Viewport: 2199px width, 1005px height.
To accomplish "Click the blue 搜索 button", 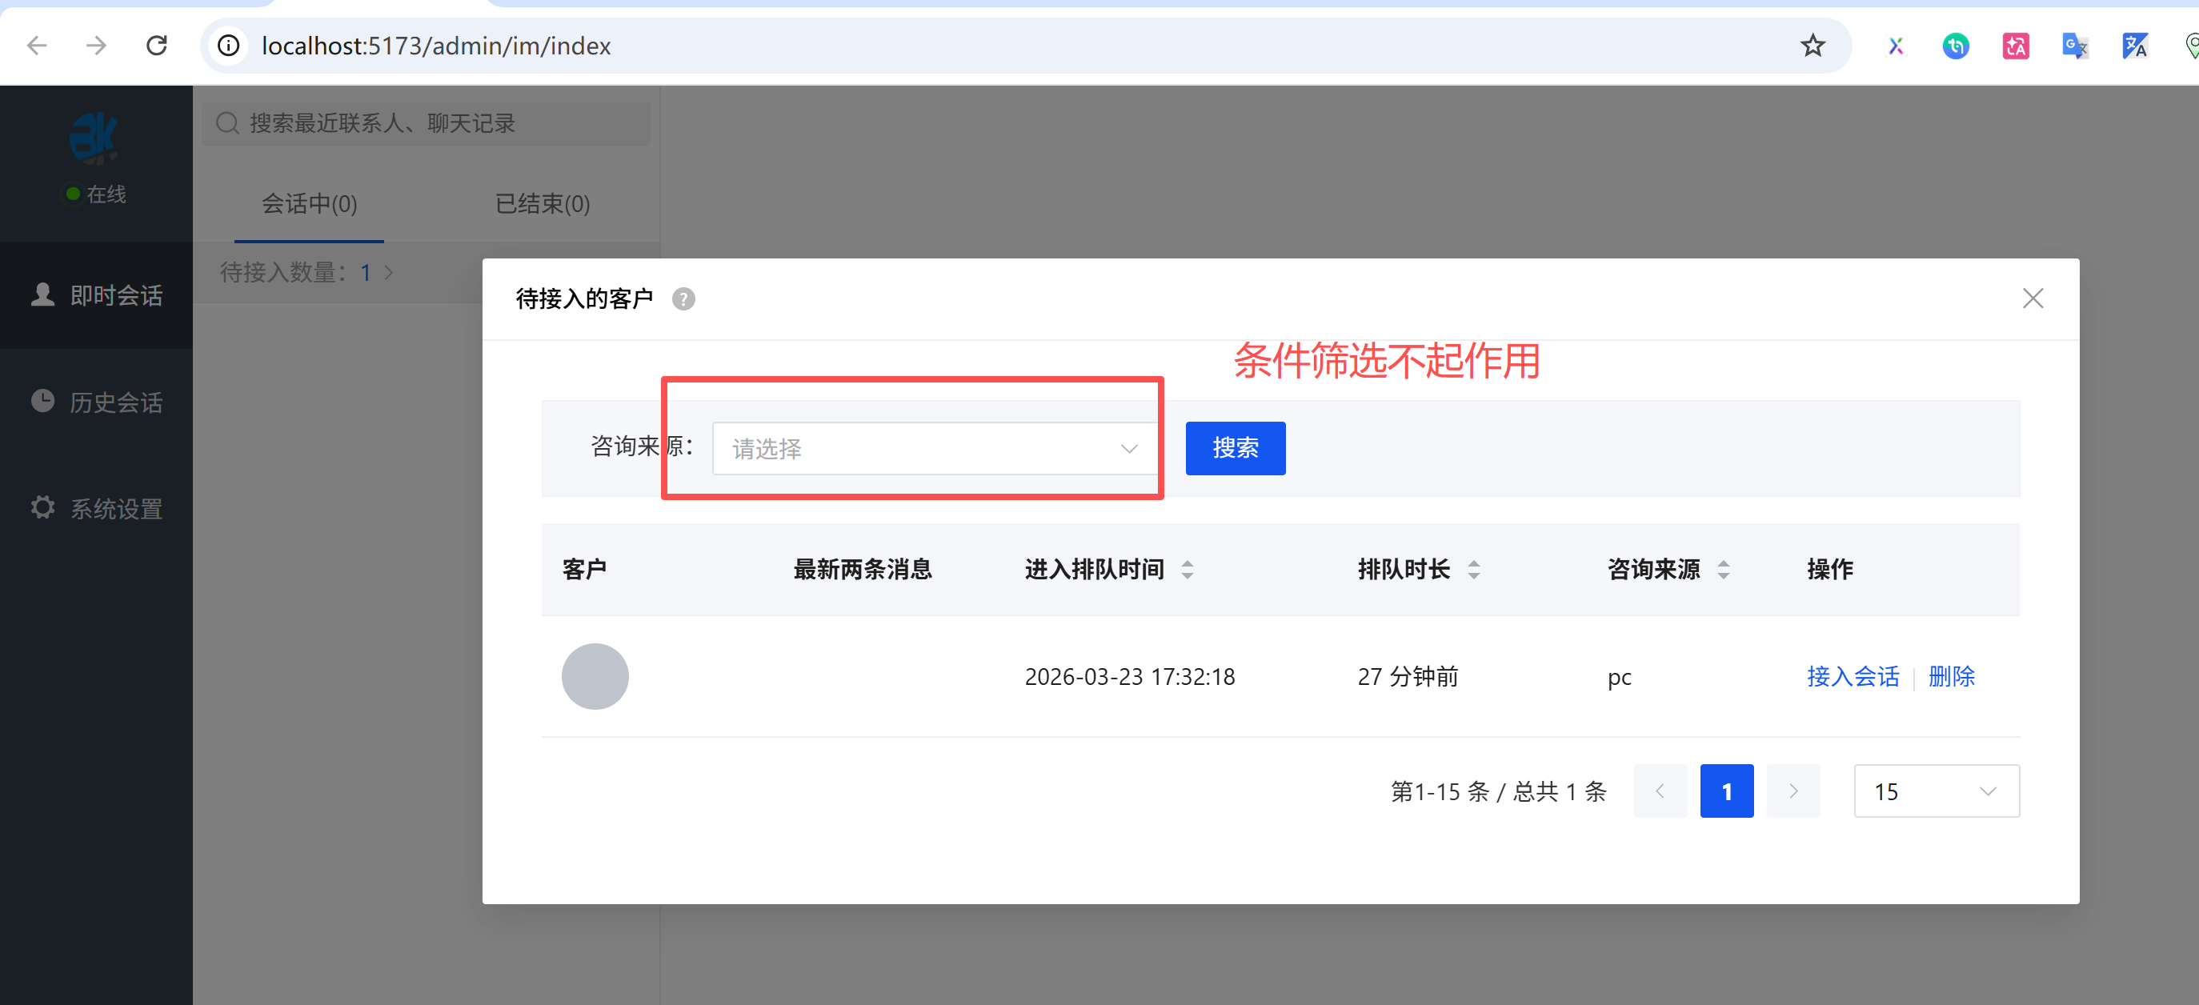I will coord(1235,448).
